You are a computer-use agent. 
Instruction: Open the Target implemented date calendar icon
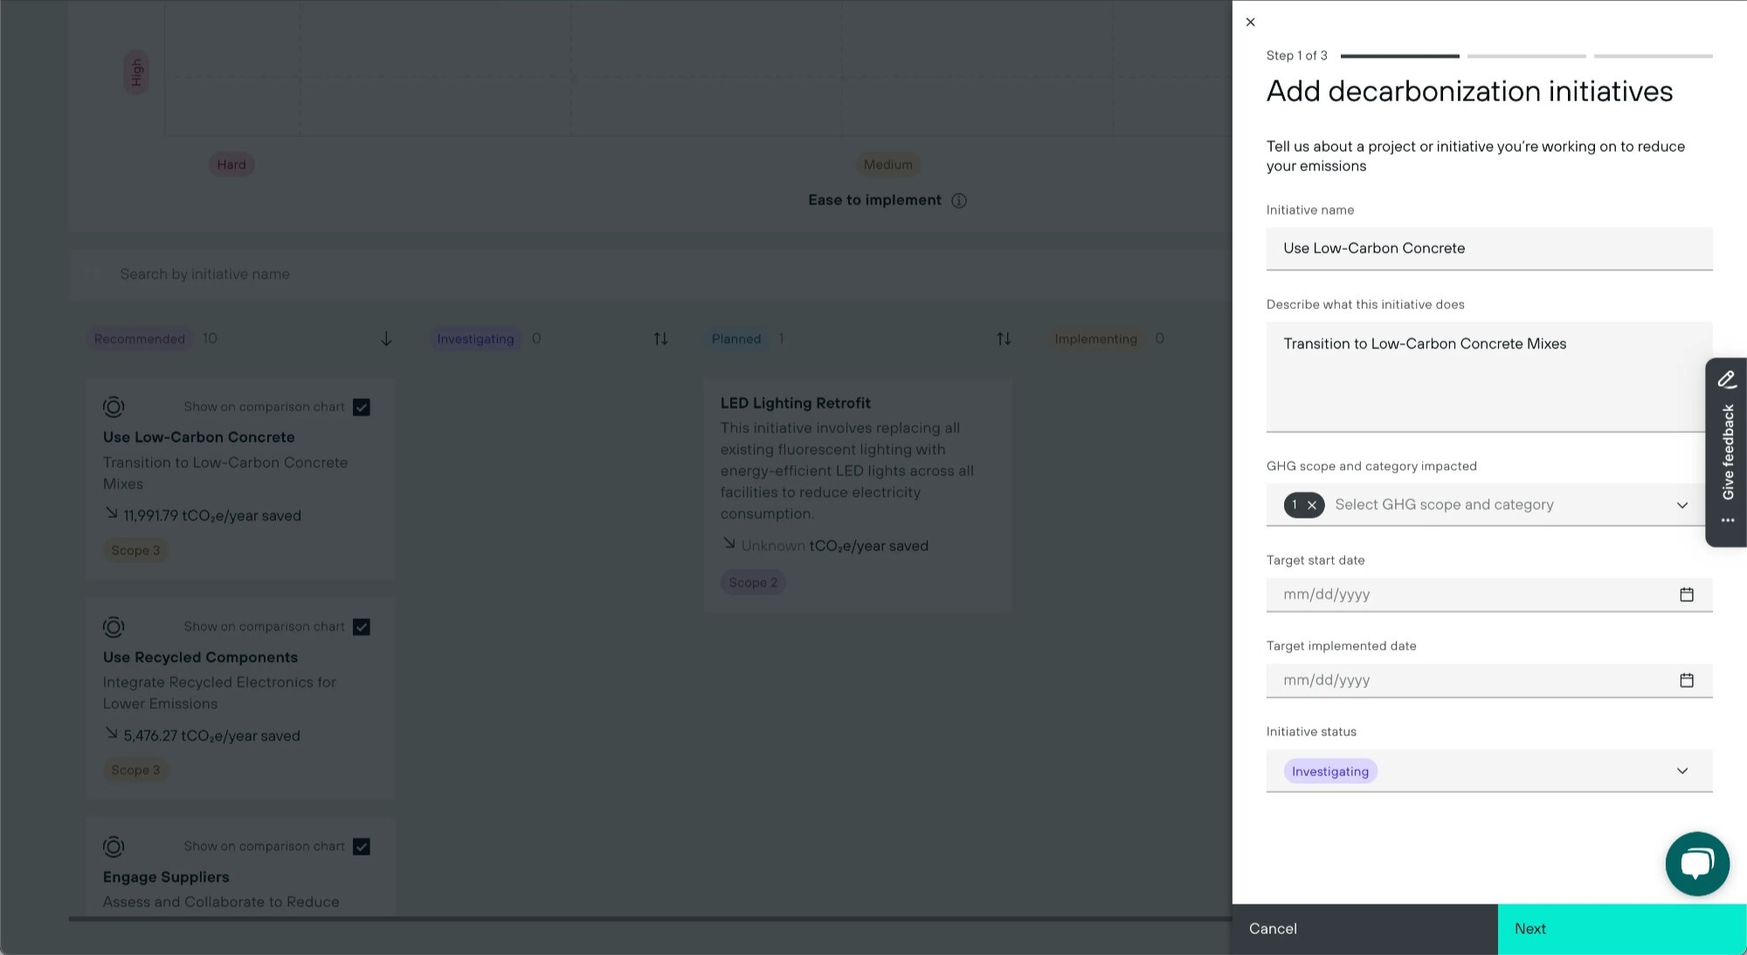point(1686,680)
